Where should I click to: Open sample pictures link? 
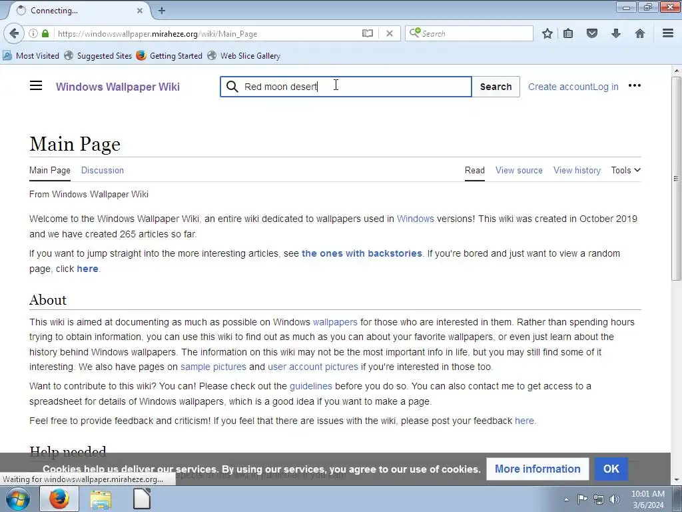pyautogui.click(x=213, y=367)
